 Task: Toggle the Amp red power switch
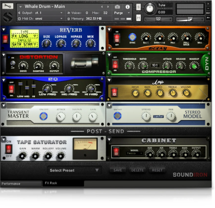(114, 92)
